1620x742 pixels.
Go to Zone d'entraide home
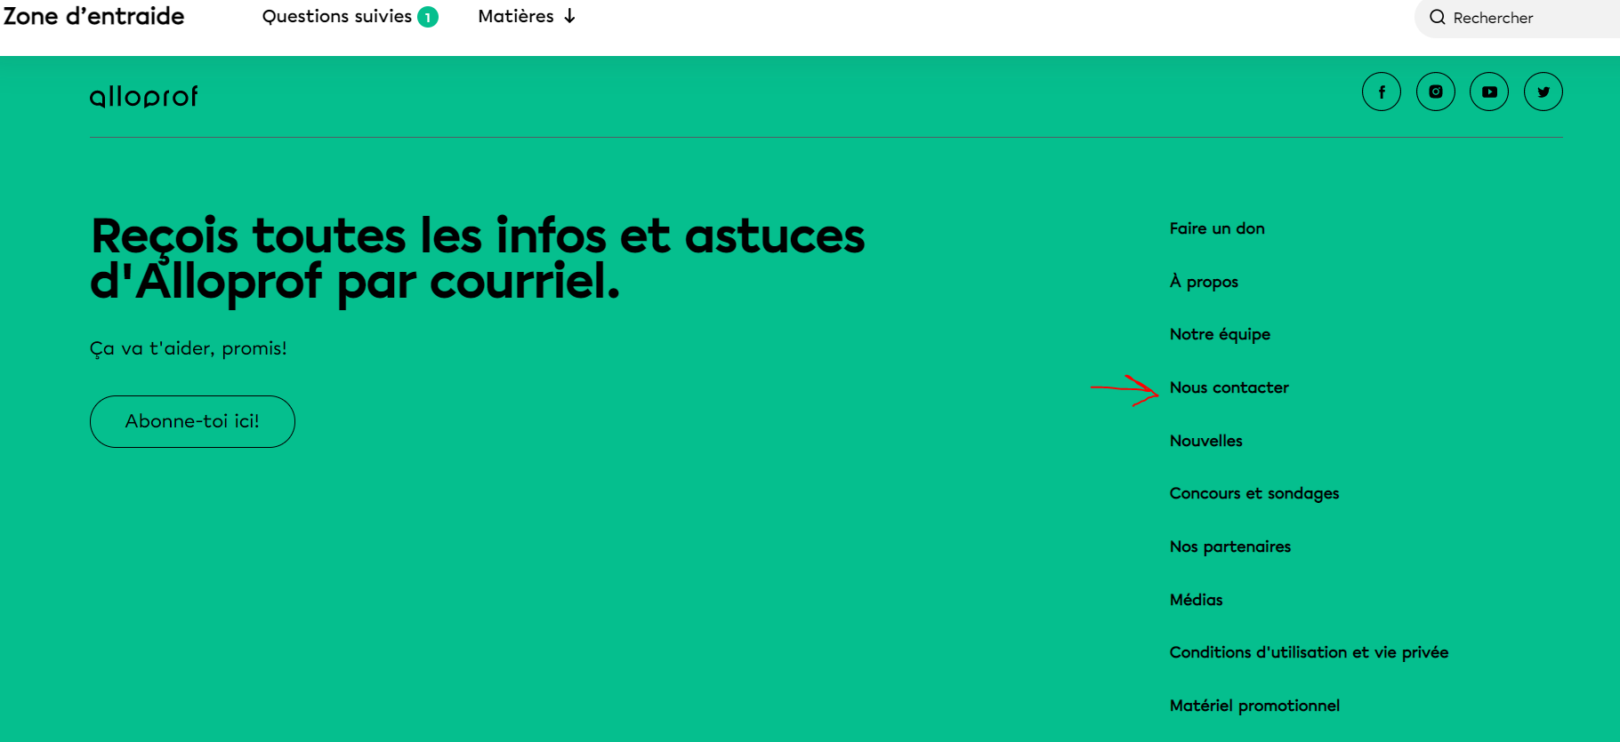[94, 16]
